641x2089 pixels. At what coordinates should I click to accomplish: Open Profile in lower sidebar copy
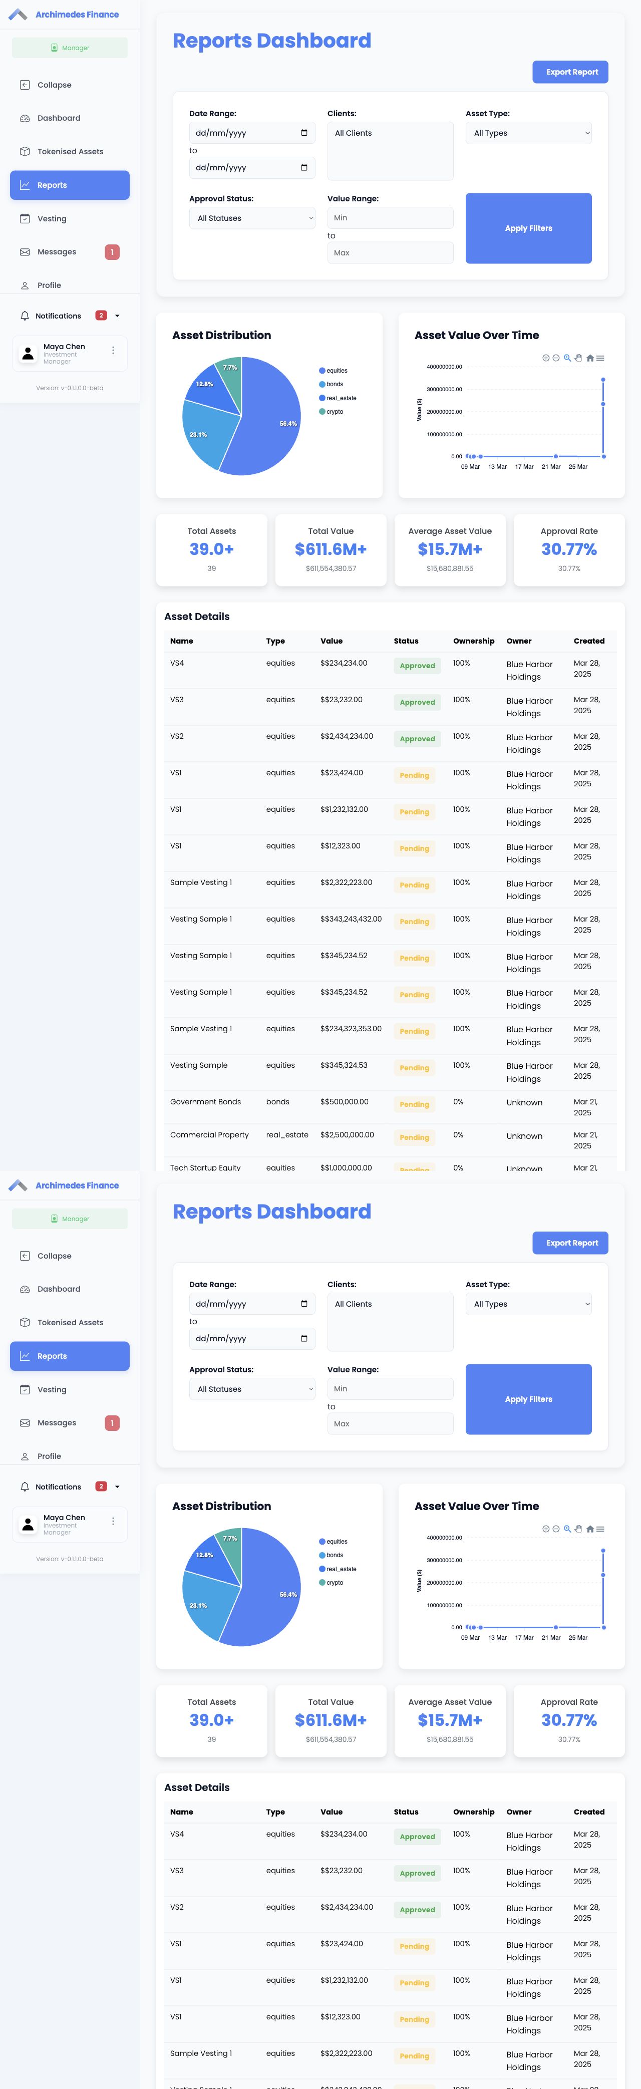(70, 1456)
